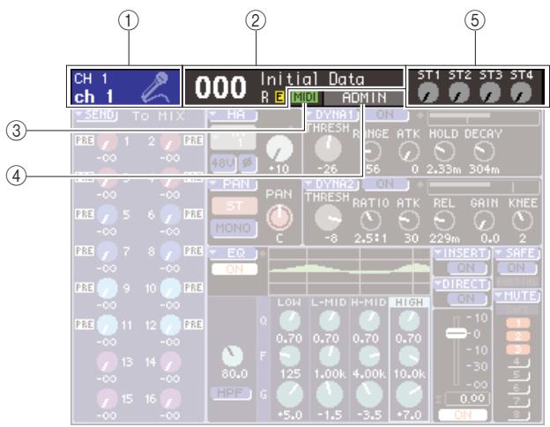Viewport: 550px width, 427px height.
Task: Toggle PRE for MIX send 5
Action: tap(85, 214)
